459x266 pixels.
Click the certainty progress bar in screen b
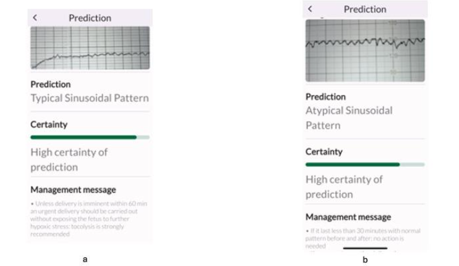pyautogui.click(x=365, y=165)
